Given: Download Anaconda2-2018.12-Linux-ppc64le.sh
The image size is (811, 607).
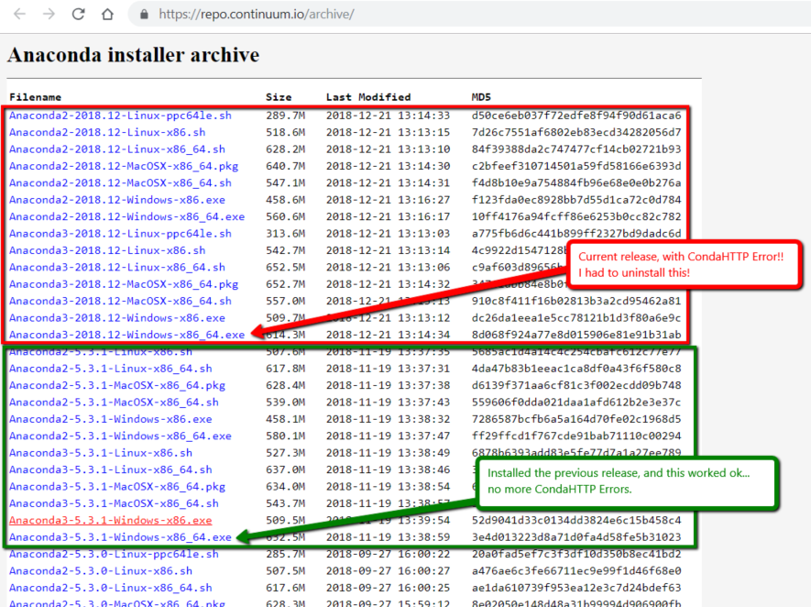Looking at the screenshot, I should [x=120, y=116].
